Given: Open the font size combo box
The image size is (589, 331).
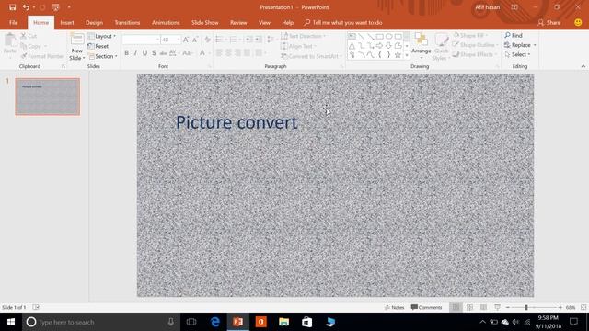Looking at the screenshot, I should 171,40.
